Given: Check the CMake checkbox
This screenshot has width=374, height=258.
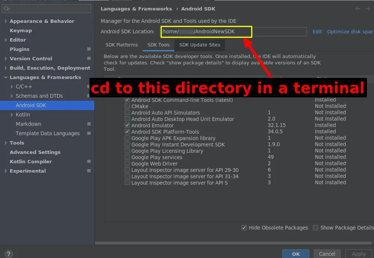Looking at the screenshot, I should tap(127, 106).
